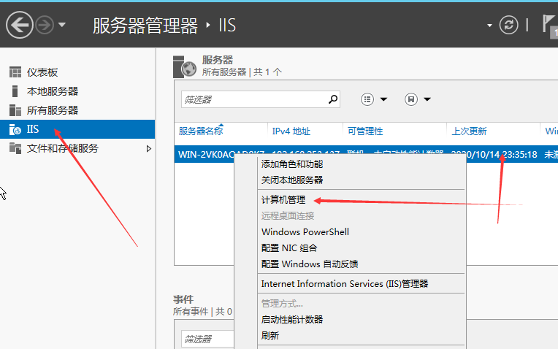Click the search magnifier in server filter

pos(333,99)
